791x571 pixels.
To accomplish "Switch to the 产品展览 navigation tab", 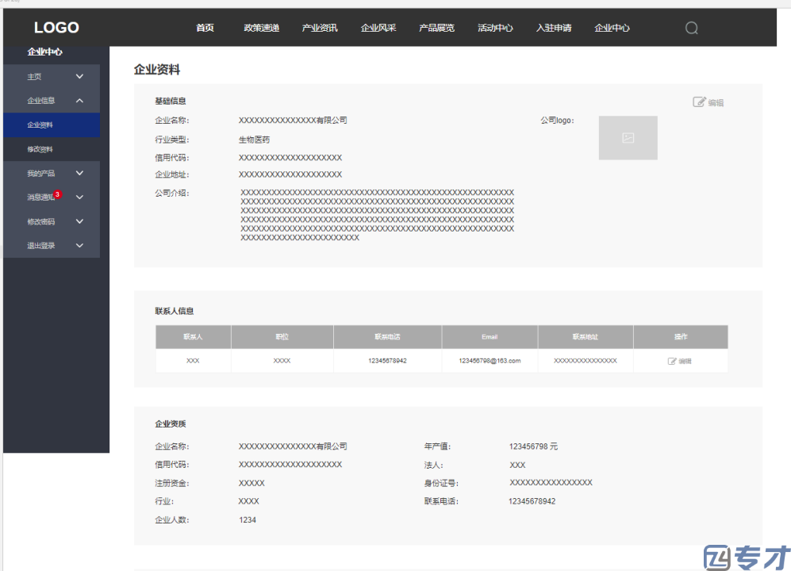I will point(437,27).
